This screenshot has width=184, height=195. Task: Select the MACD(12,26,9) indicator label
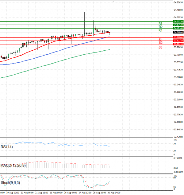pos(13,166)
